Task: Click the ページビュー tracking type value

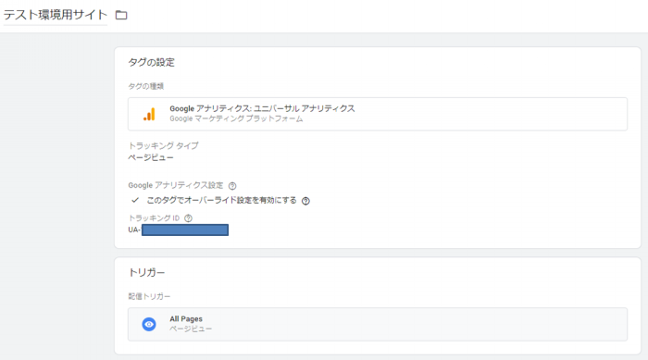Action: pos(151,158)
